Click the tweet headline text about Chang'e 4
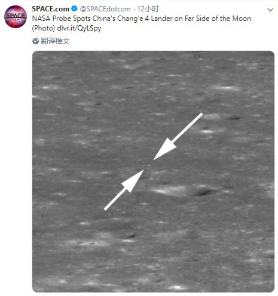The height and width of the screenshot is (296, 278). (142, 19)
